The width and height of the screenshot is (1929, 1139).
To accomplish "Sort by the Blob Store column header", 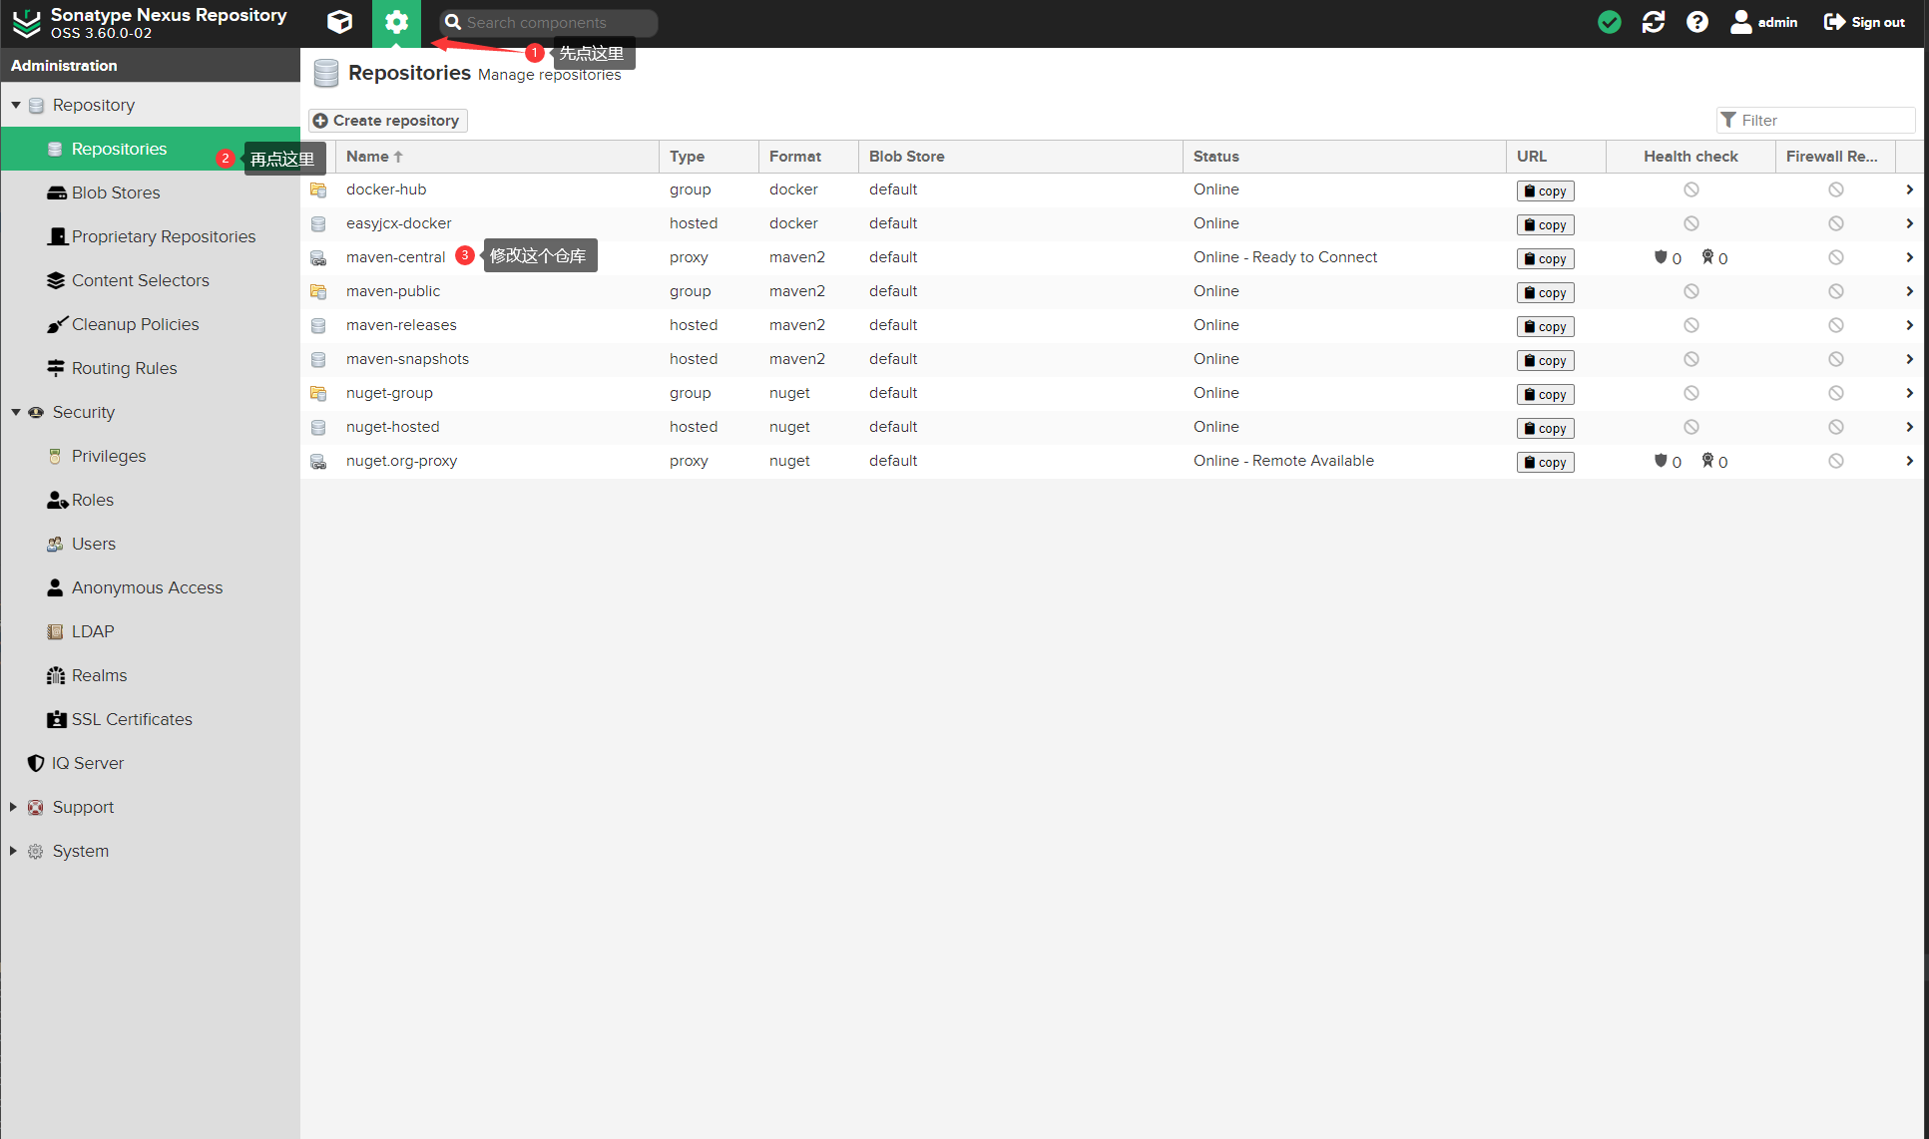I will click(x=1020, y=157).
